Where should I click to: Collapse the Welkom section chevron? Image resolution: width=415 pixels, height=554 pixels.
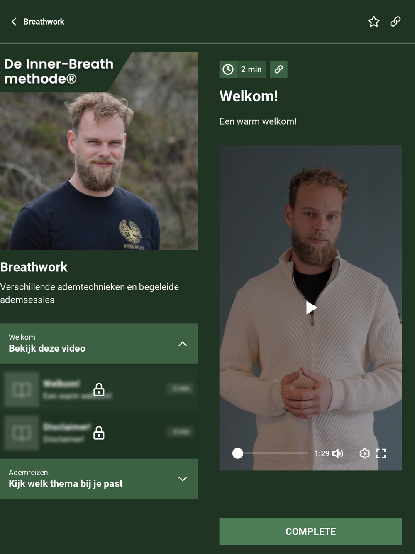[x=183, y=344]
